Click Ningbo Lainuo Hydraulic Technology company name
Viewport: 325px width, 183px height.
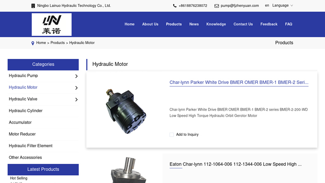click(x=74, y=6)
